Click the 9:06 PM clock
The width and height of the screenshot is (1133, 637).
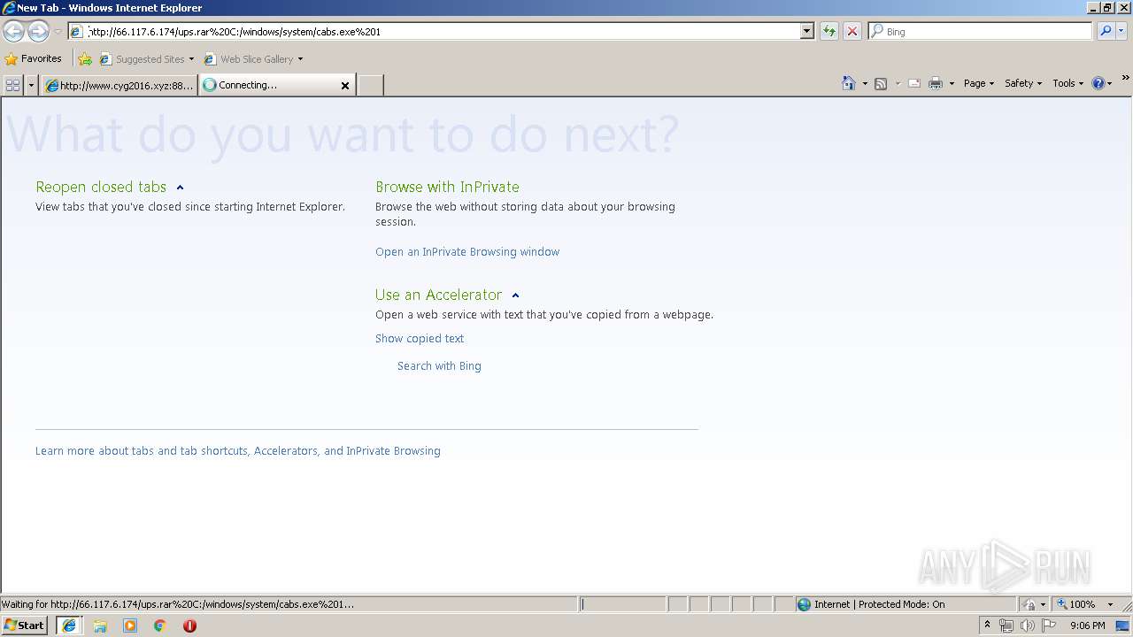pyautogui.click(x=1087, y=625)
